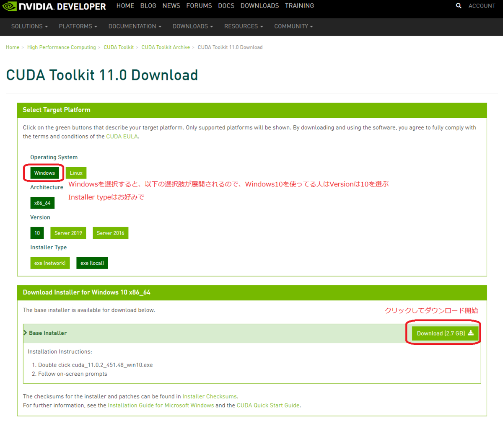This screenshot has width=503, height=421.
Task: Expand the Base Installer chevron
Action: 25,333
